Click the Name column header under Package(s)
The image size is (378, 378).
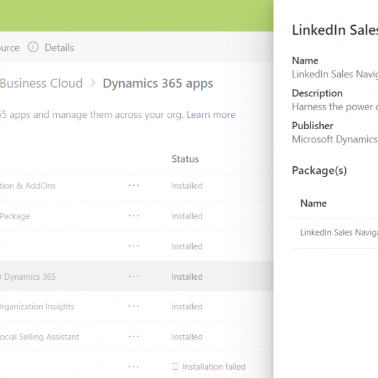click(313, 203)
